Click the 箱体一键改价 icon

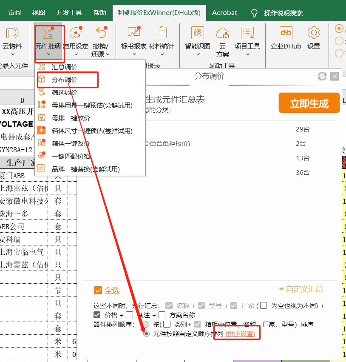click(42, 143)
